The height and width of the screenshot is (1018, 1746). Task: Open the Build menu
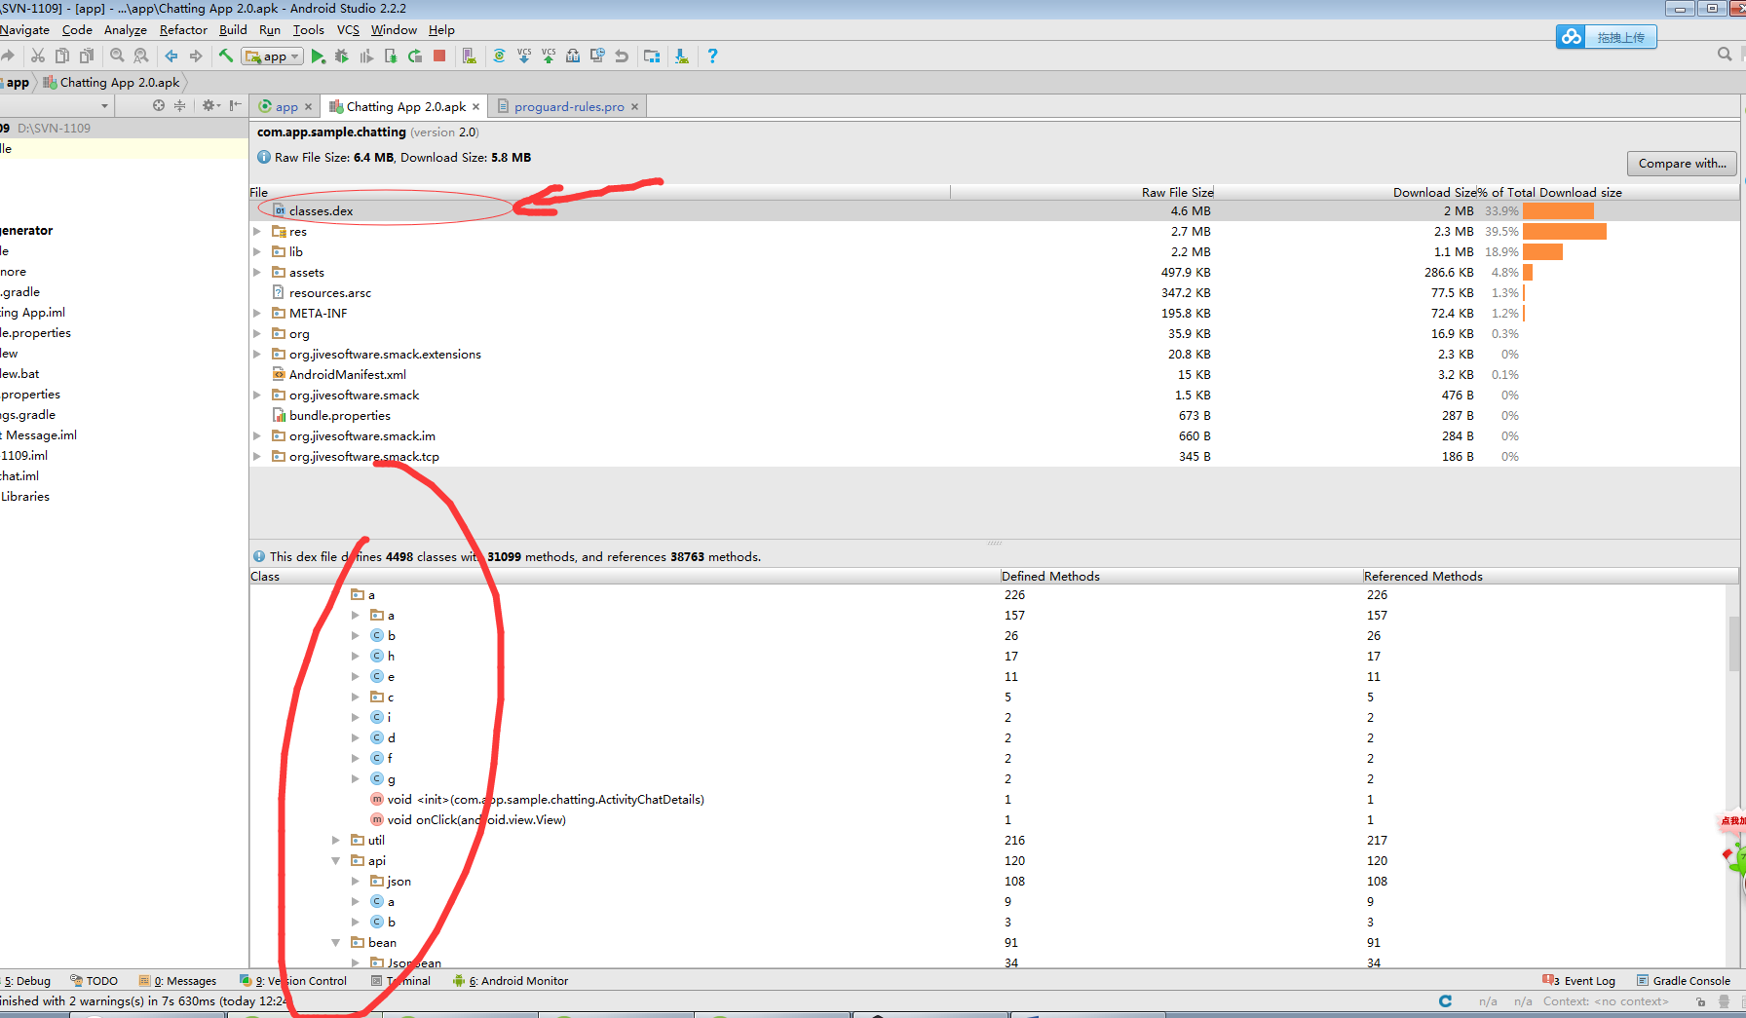[x=233, y=30]
